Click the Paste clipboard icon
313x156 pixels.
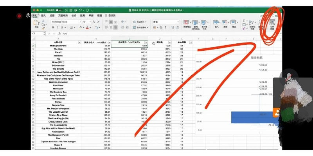[x=36, y=23]
